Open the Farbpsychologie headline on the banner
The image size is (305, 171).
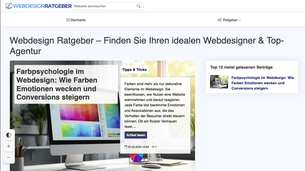(57, 85)
